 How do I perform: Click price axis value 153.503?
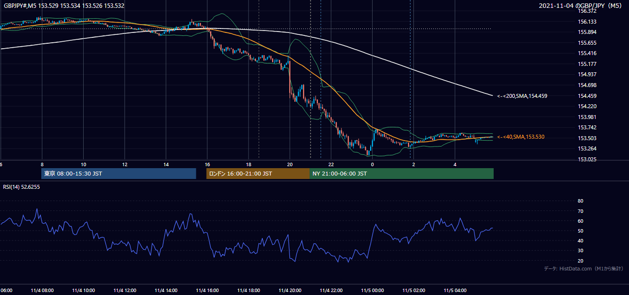[587, 138]
